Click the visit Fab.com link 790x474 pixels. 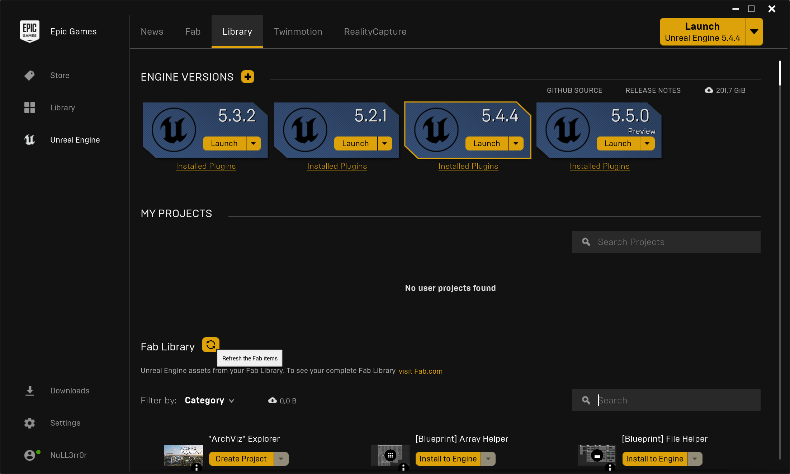coord(420,371)
